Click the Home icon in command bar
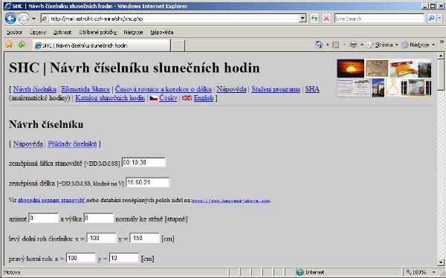Image resolution: width=446 pixels, height=278 pixels. coord(319,45)
